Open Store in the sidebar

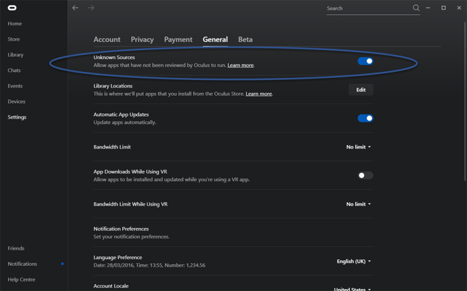tap(14, 39)
